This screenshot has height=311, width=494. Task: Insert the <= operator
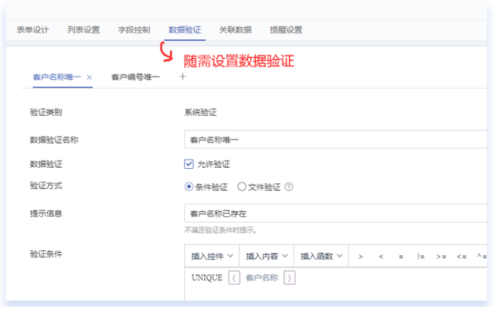pyautogui.click(x=461, y=257)
